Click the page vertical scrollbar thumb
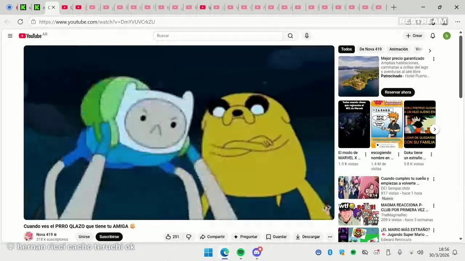 click(x=461, y=67)
